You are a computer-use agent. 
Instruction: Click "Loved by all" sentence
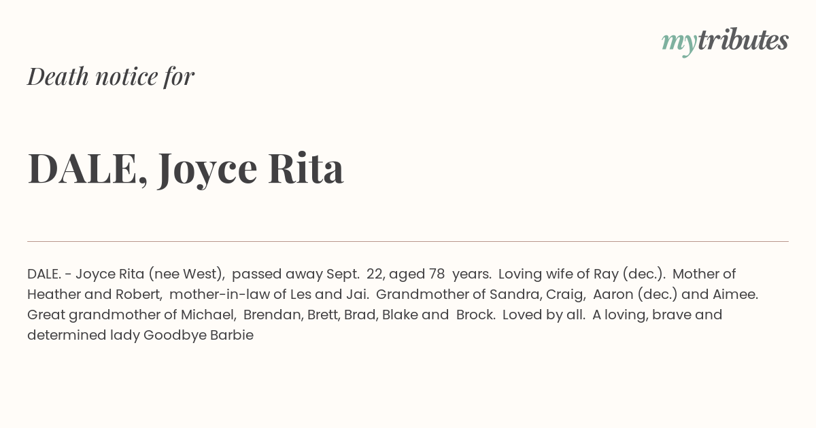coord(544,315)
